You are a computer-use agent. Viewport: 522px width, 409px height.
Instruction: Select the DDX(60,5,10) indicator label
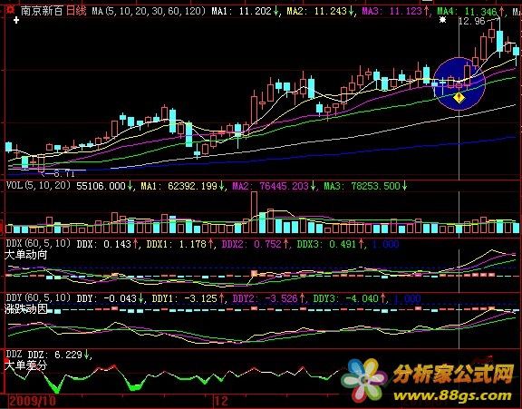38,243
